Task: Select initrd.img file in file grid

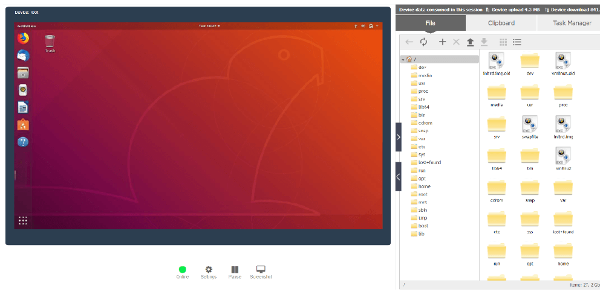Action: point(563,127)
